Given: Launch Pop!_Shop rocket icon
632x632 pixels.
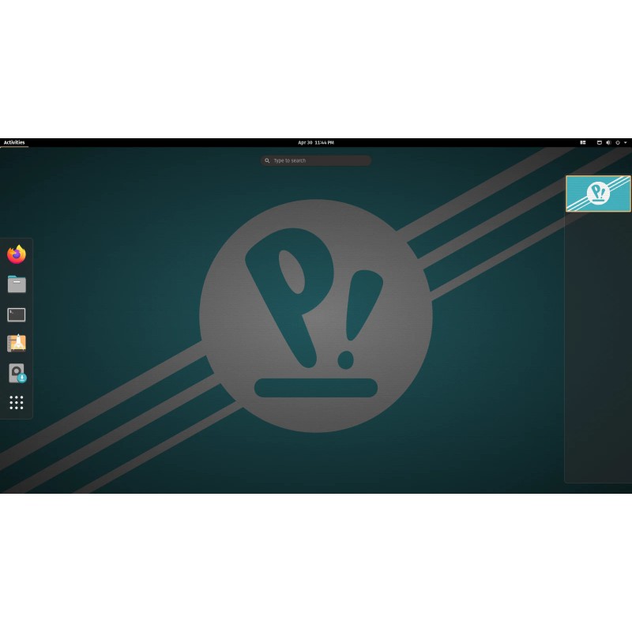Looking at the screenshot, I should tap(17, 343).
